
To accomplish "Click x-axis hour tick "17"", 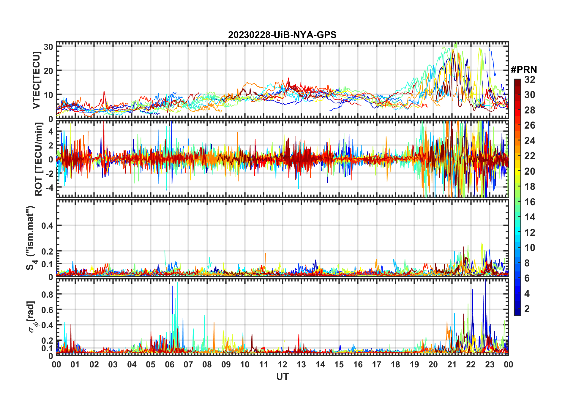I will (377, 365).
